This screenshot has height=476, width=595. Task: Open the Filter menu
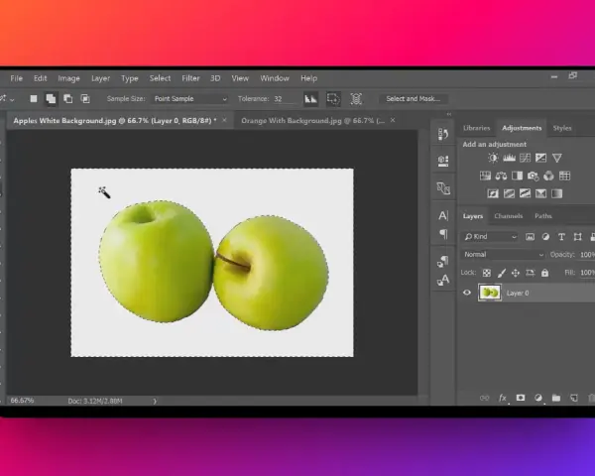coord(190,78)
